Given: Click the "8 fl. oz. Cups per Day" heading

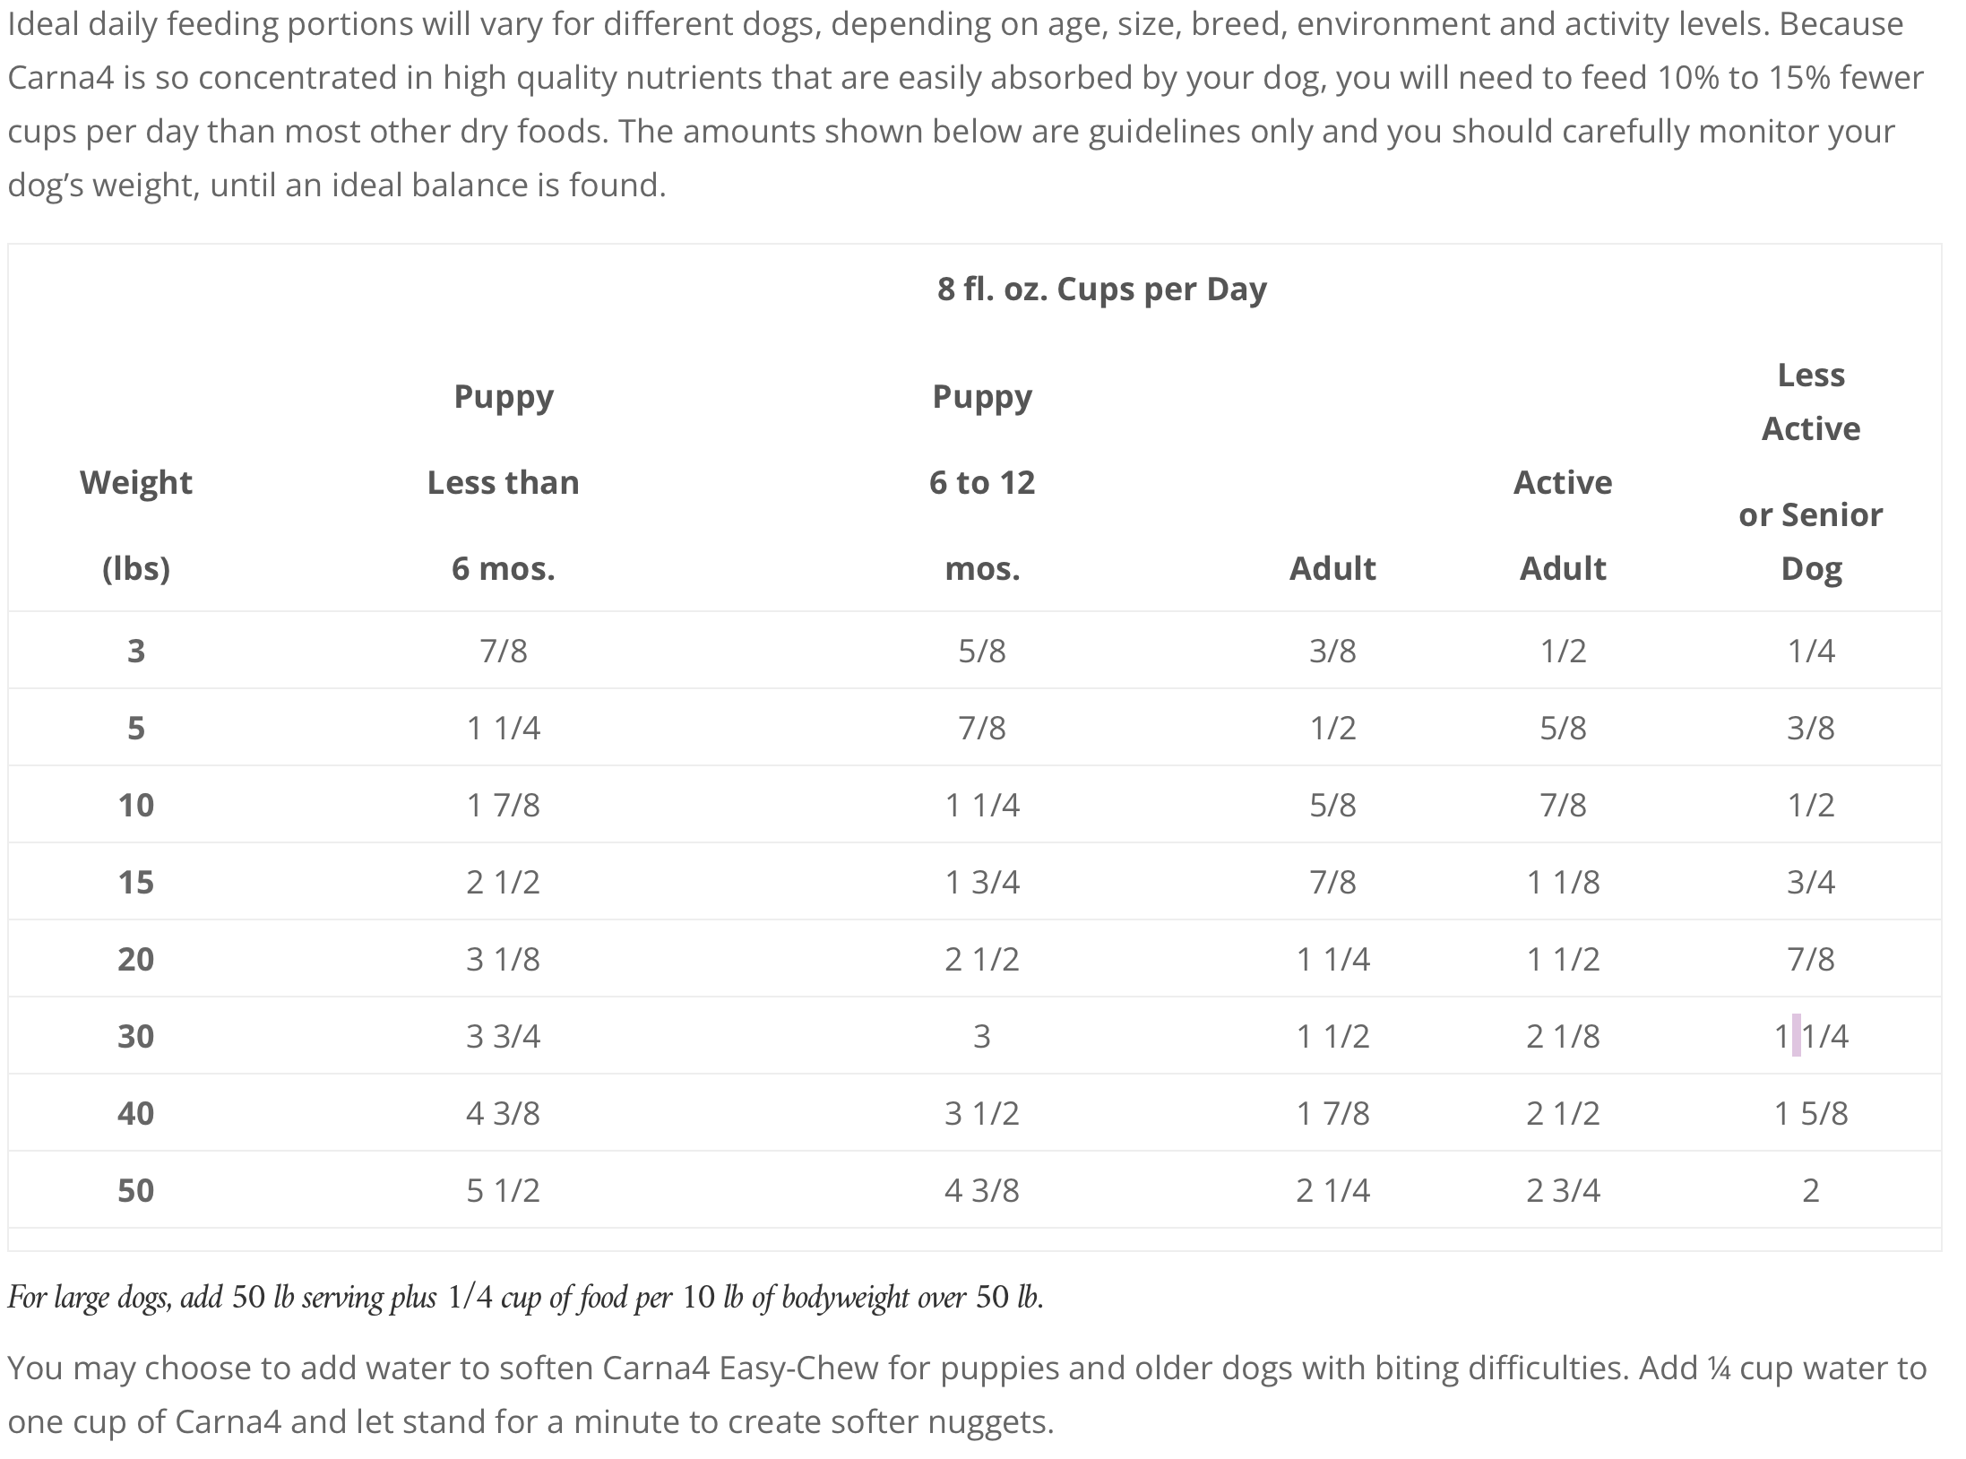Looking at the screenshot, I should click(x=1101, y=289).
